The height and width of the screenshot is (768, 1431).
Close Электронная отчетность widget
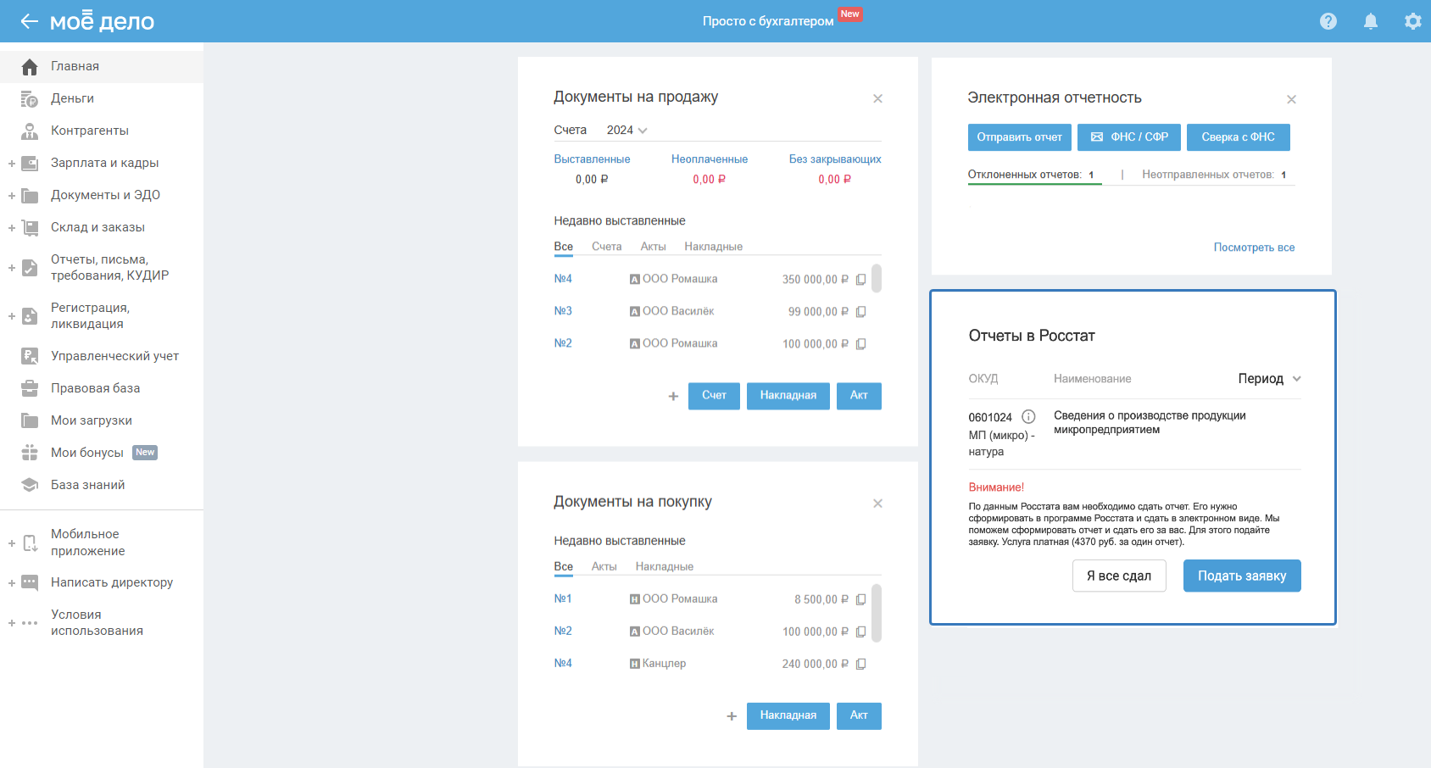click(1291, 100)
